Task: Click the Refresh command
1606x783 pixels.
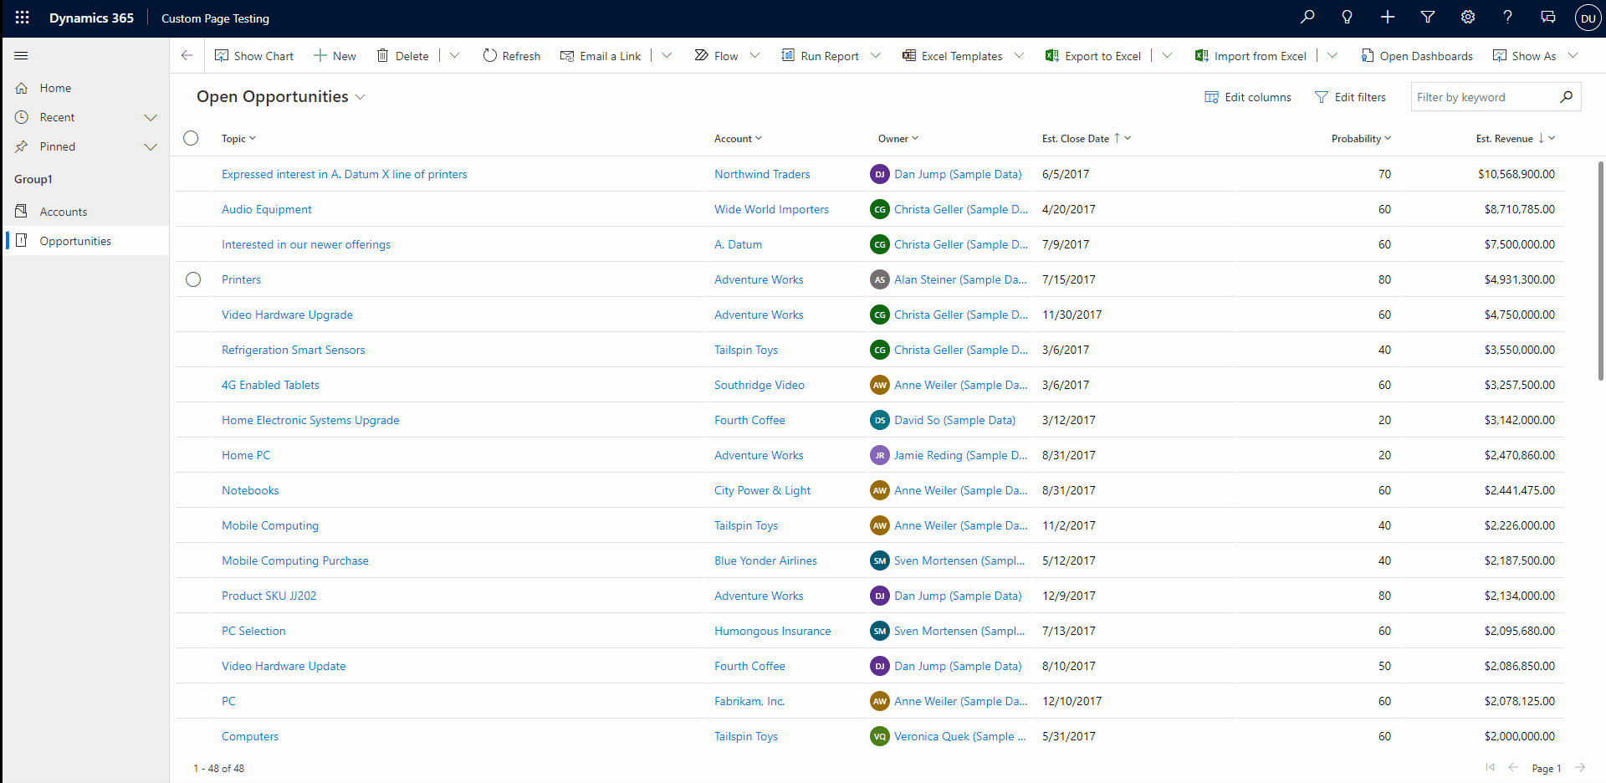Action: (x=512, y=56)
